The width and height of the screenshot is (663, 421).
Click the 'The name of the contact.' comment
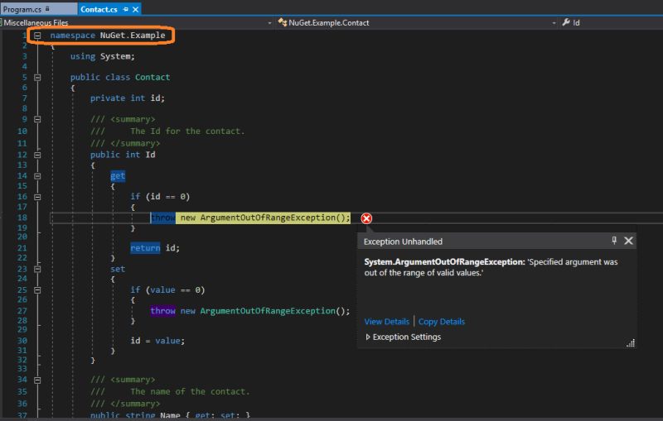(190, 391)
